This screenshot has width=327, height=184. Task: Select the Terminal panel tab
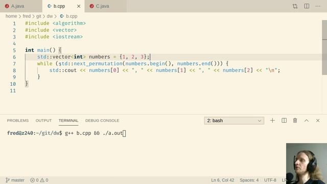pyautogui.click(x=68, y=121)
